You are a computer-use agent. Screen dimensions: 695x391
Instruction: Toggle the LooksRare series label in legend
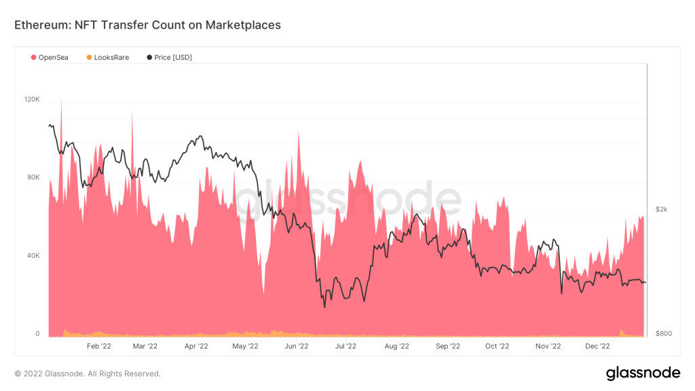tap(111, 58)
